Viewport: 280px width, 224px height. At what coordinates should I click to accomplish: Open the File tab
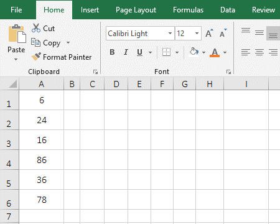16,10
